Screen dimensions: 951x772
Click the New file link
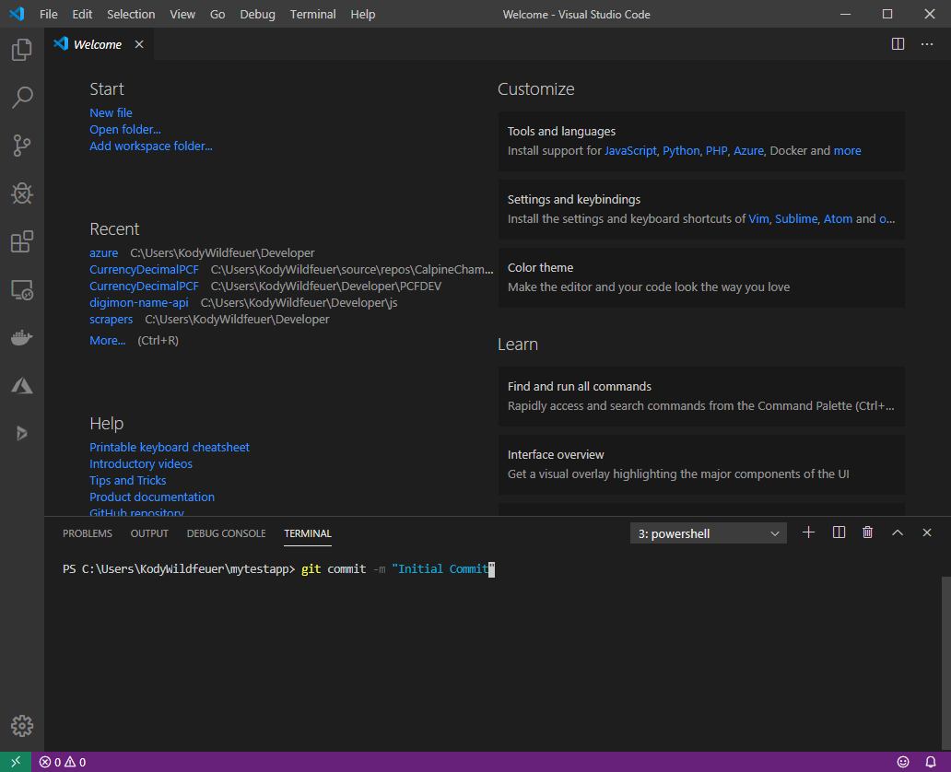click(111, 112)
